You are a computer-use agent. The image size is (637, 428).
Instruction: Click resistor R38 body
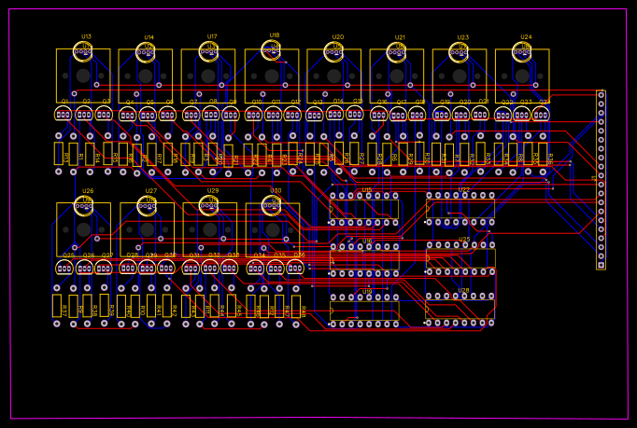point(87,306)
